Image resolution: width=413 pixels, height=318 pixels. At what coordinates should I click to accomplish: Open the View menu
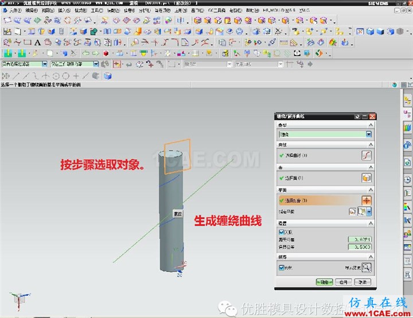point(48,10)
